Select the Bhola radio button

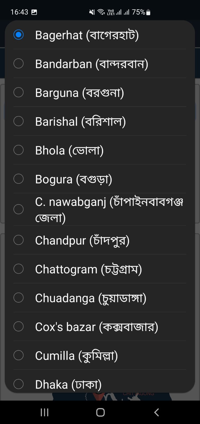(18, 150)
